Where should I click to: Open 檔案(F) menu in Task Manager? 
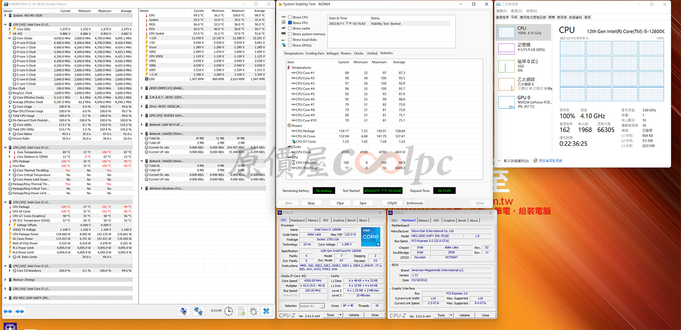tap(501, 10)
